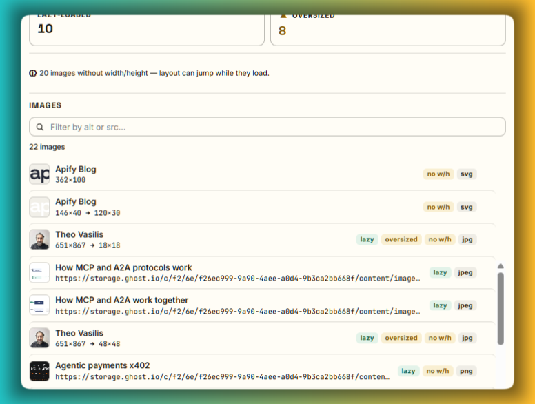Viewport: 535px width, 404px height.
Task: Click the scrollbar up arrow
Action: point(501,266)
